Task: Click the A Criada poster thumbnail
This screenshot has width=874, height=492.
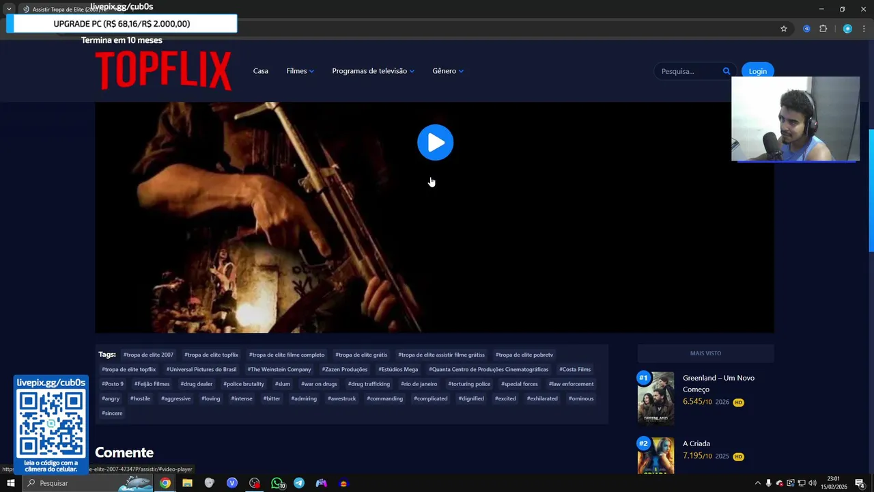Action: coord(655,455)
